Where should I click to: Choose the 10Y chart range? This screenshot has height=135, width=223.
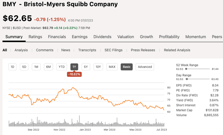click(98, 67)
